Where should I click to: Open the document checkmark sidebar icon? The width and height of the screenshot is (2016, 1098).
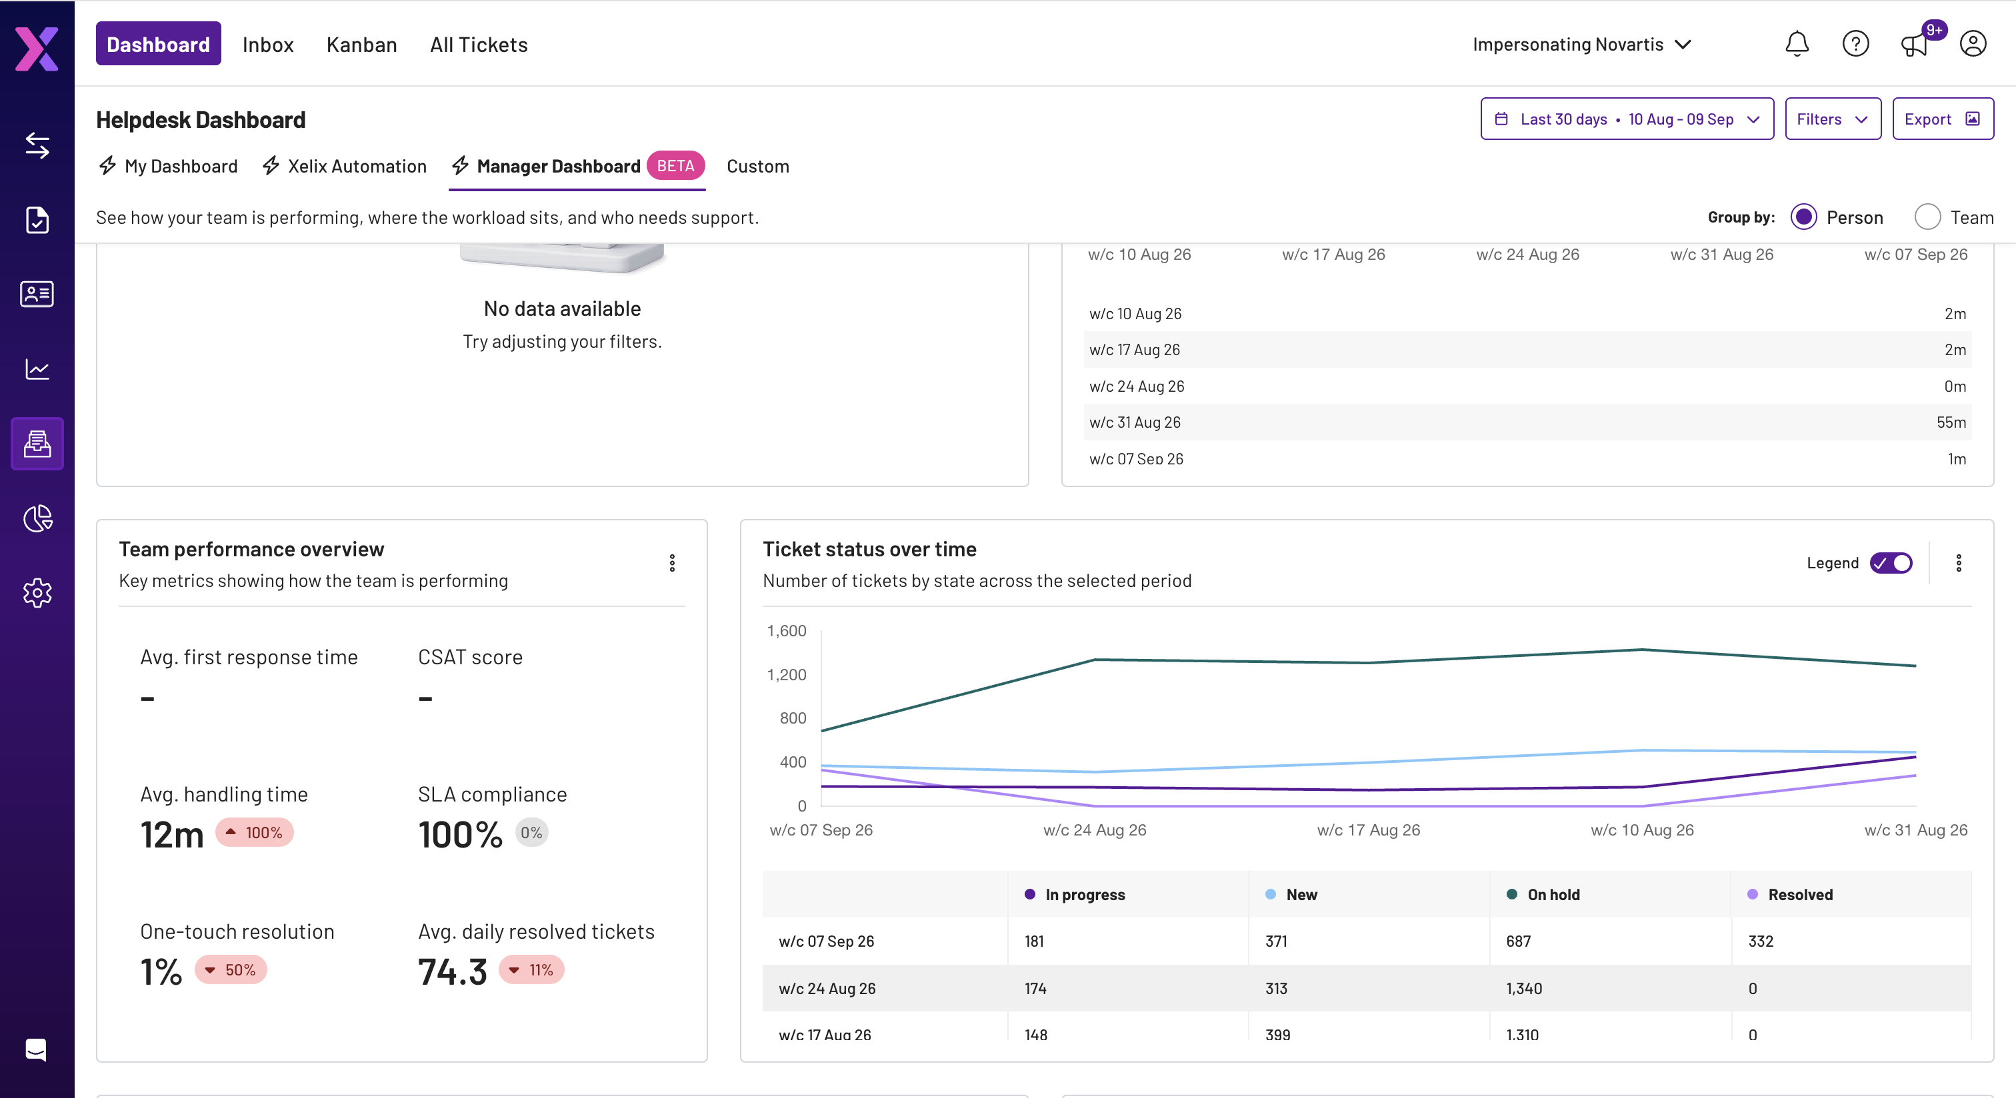click(x=37, y=220)
